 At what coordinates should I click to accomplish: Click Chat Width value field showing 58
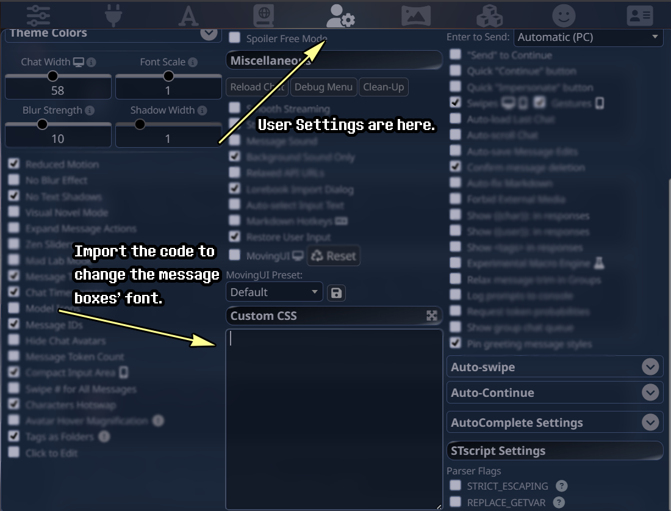coord(58,90)
